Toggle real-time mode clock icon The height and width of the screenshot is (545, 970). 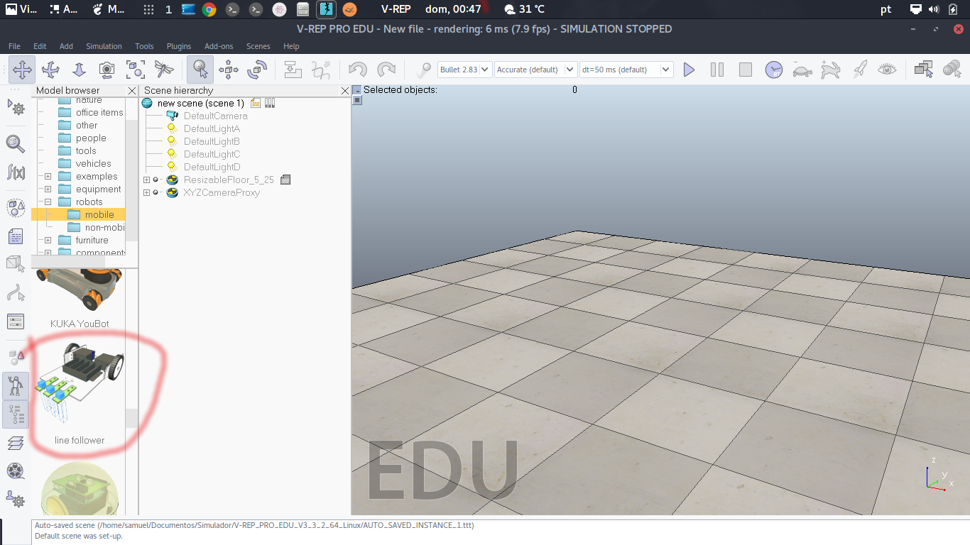coord(773,70)
